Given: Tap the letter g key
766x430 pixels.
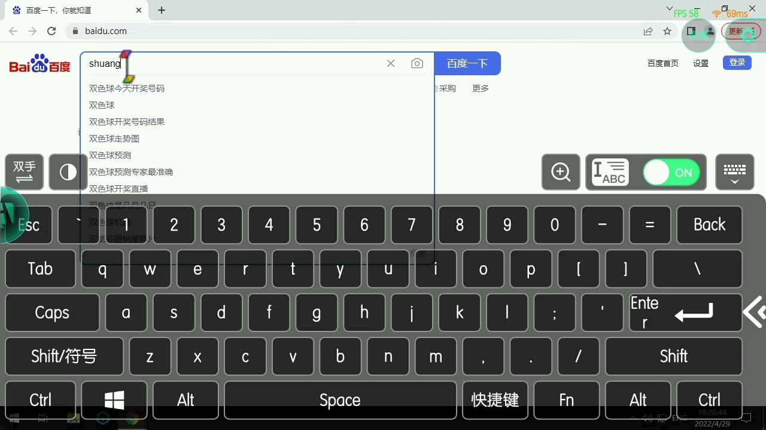Looking at the screenshot, I should [x=317, y=312].
